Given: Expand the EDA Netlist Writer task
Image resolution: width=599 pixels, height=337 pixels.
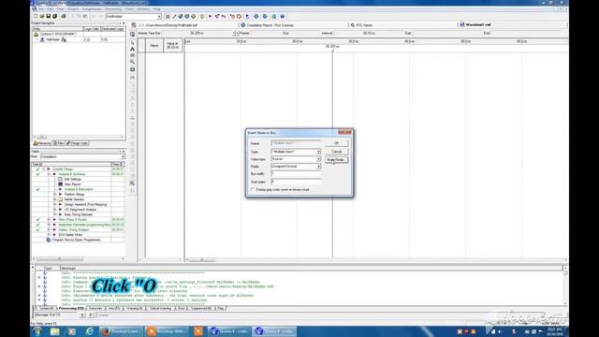Looking at the screenshot, I should [49, 235].
